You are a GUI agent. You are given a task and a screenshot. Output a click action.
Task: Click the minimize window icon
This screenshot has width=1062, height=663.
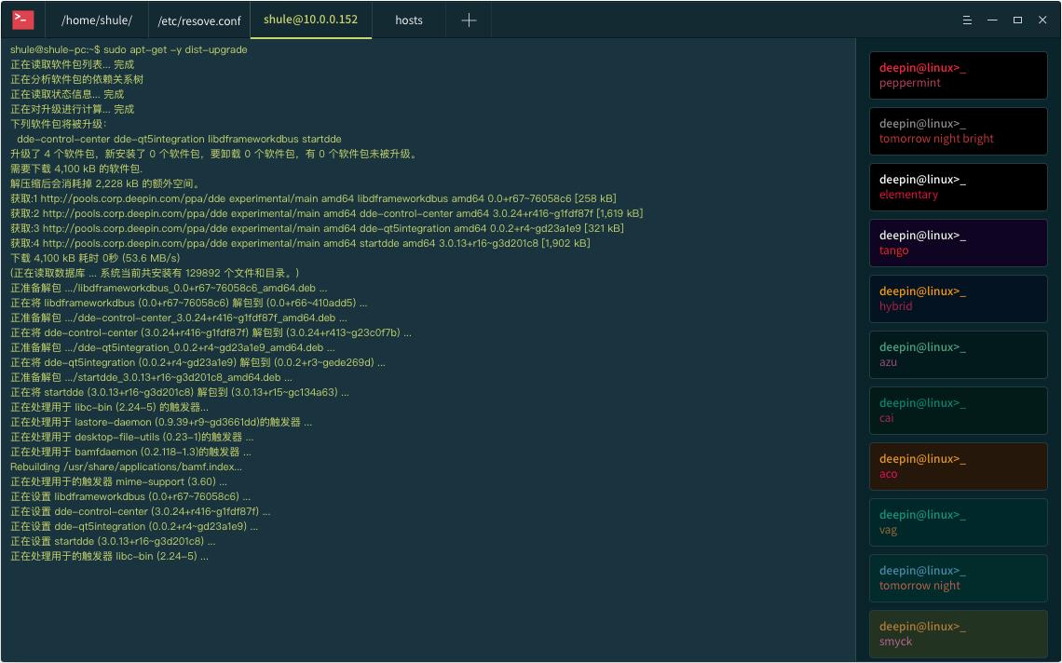point(992,20)
